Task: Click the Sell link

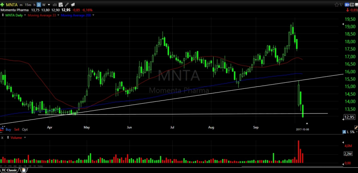Action: (x=17, y=130)
